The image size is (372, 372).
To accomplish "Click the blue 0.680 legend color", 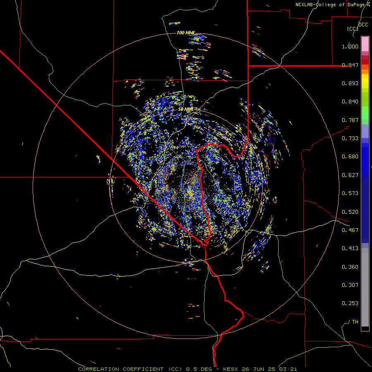I will coord(365,157).
